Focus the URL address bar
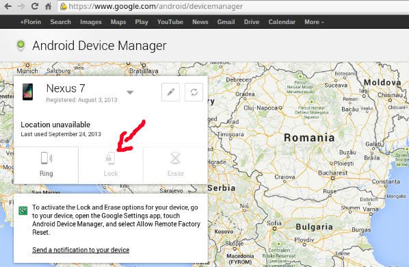 233,6
